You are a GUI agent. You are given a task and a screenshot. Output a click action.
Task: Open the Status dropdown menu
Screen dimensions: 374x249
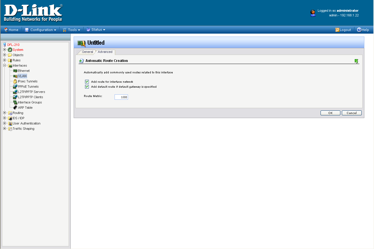point(96,30)
